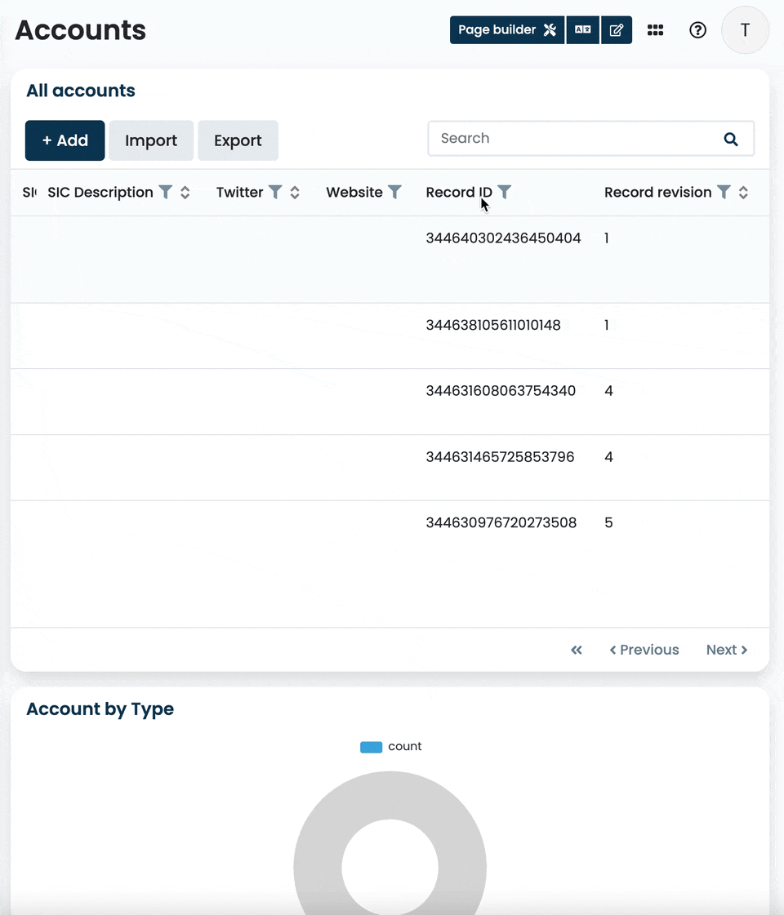Click the All accounts heading

[81, 91]
